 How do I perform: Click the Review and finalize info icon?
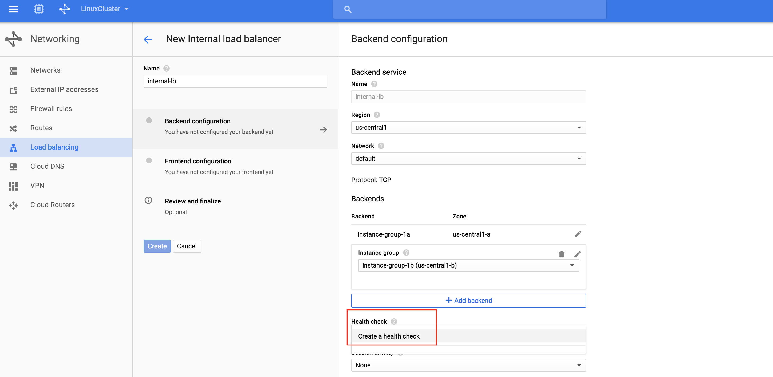point(148,200)
